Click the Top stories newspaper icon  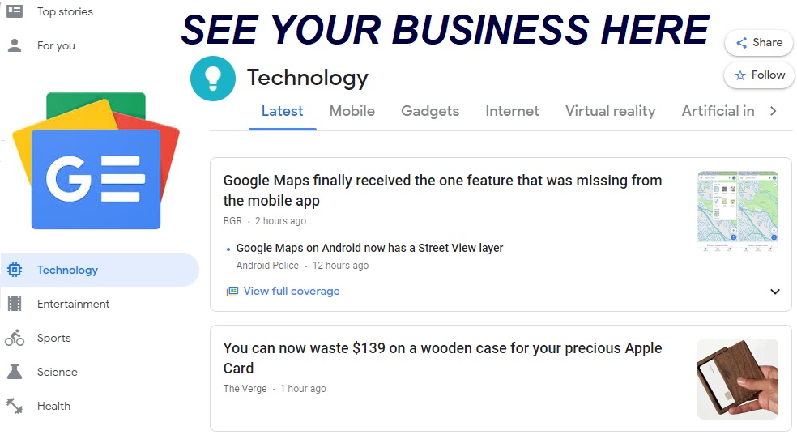pos(15,11)
